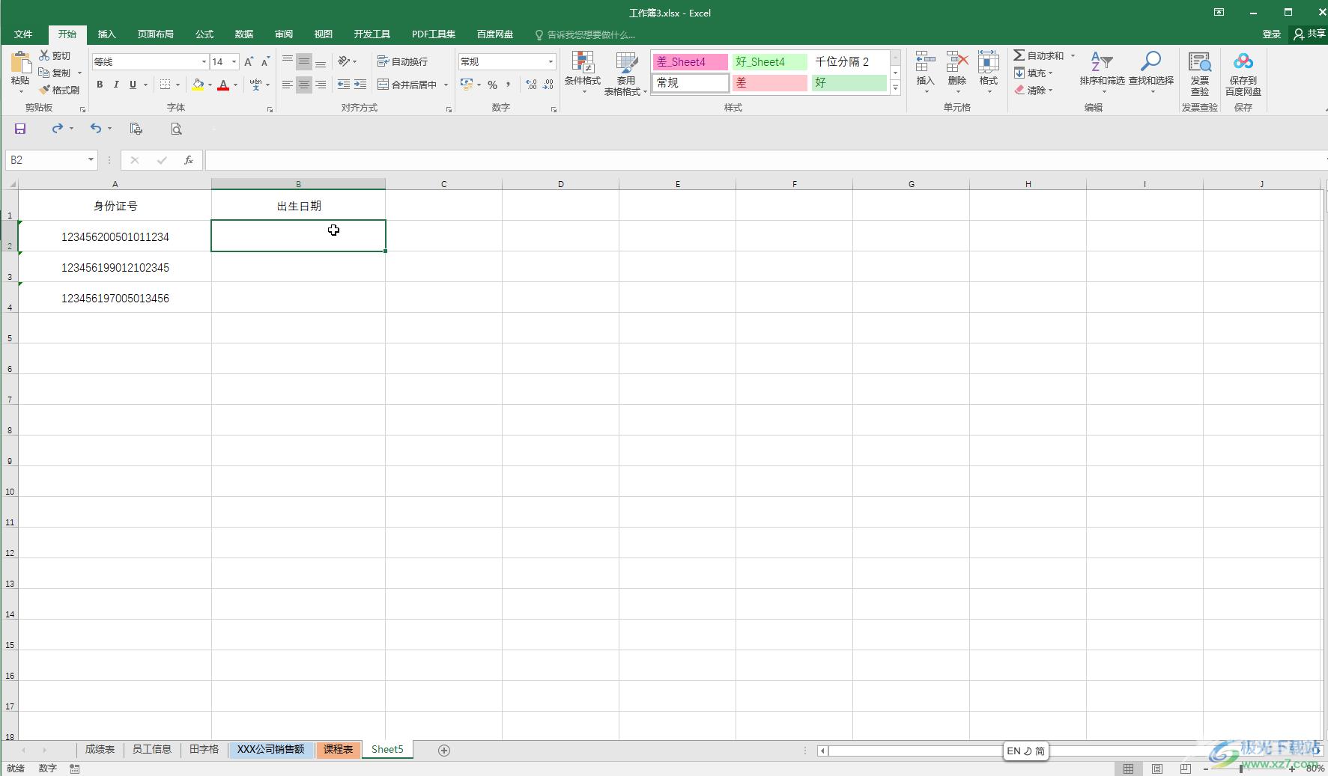Click the Save icon in quick access toolbar
This screenshot has height=776, width=1328.
click(x=20, y=129)
